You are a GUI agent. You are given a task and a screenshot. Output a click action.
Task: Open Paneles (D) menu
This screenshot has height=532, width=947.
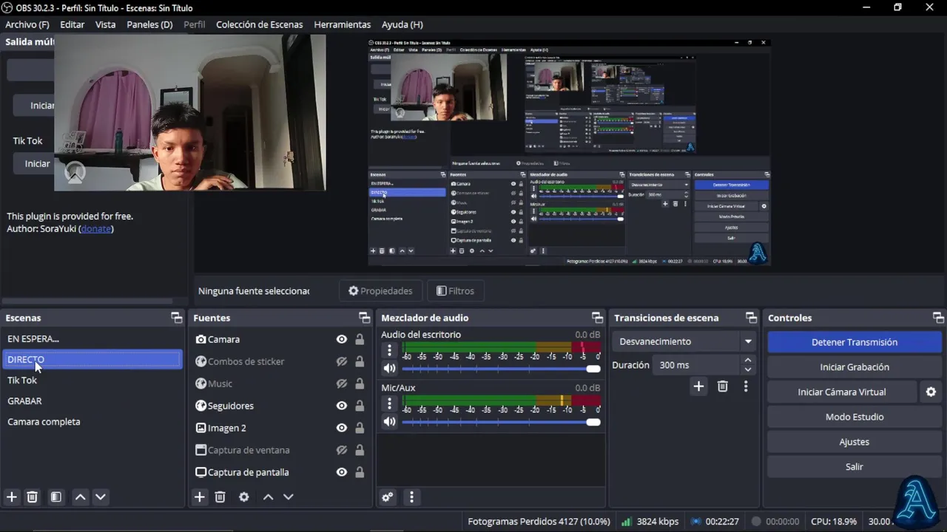coord(149,24)
